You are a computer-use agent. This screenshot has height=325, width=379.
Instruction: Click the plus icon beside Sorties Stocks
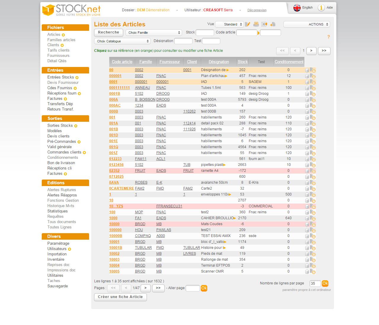pos(76,126)
